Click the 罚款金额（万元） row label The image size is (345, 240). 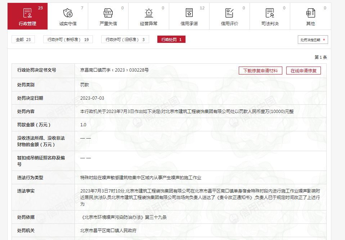[34, 124]
